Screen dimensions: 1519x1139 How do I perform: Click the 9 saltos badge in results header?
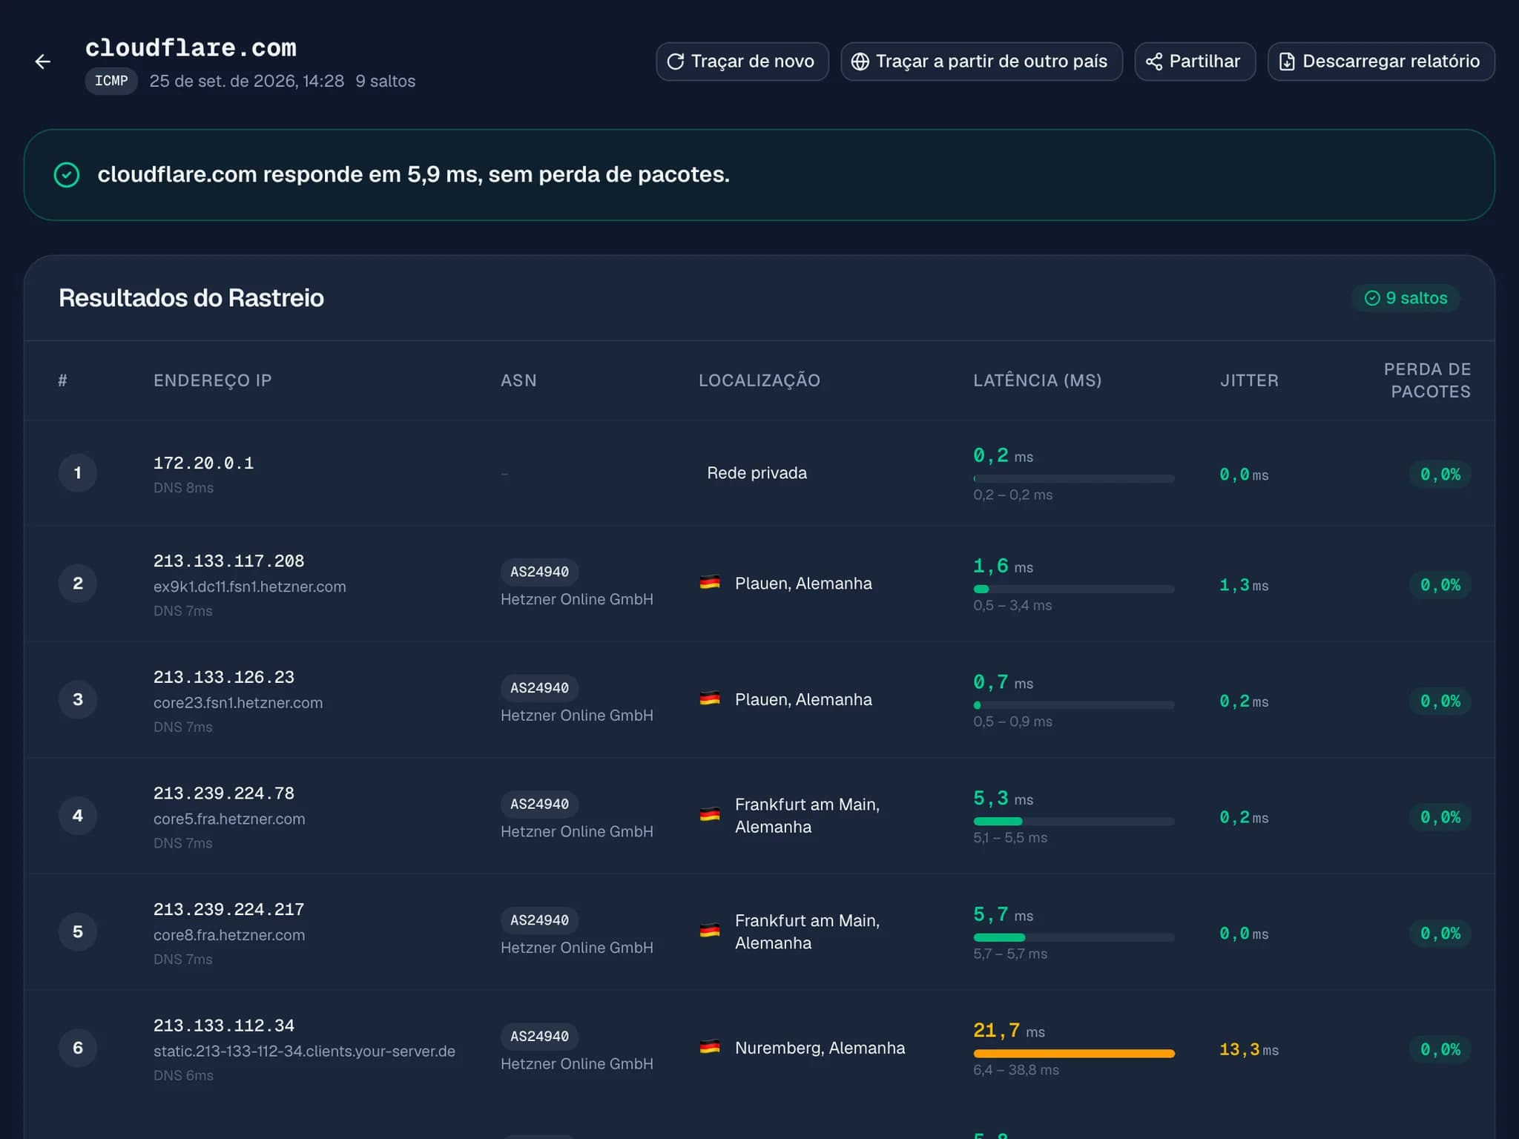(1406, 298)
